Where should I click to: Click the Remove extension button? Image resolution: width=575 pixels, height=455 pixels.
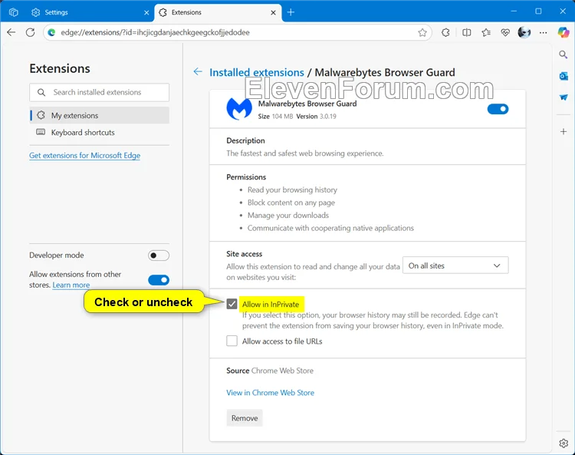[245, 418]
